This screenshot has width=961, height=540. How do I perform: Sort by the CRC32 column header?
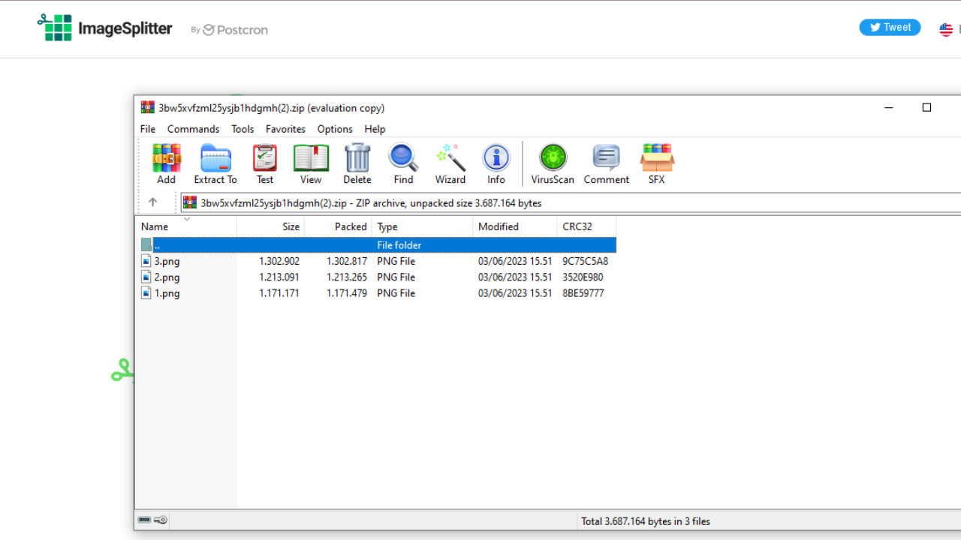tap(586, 226)
